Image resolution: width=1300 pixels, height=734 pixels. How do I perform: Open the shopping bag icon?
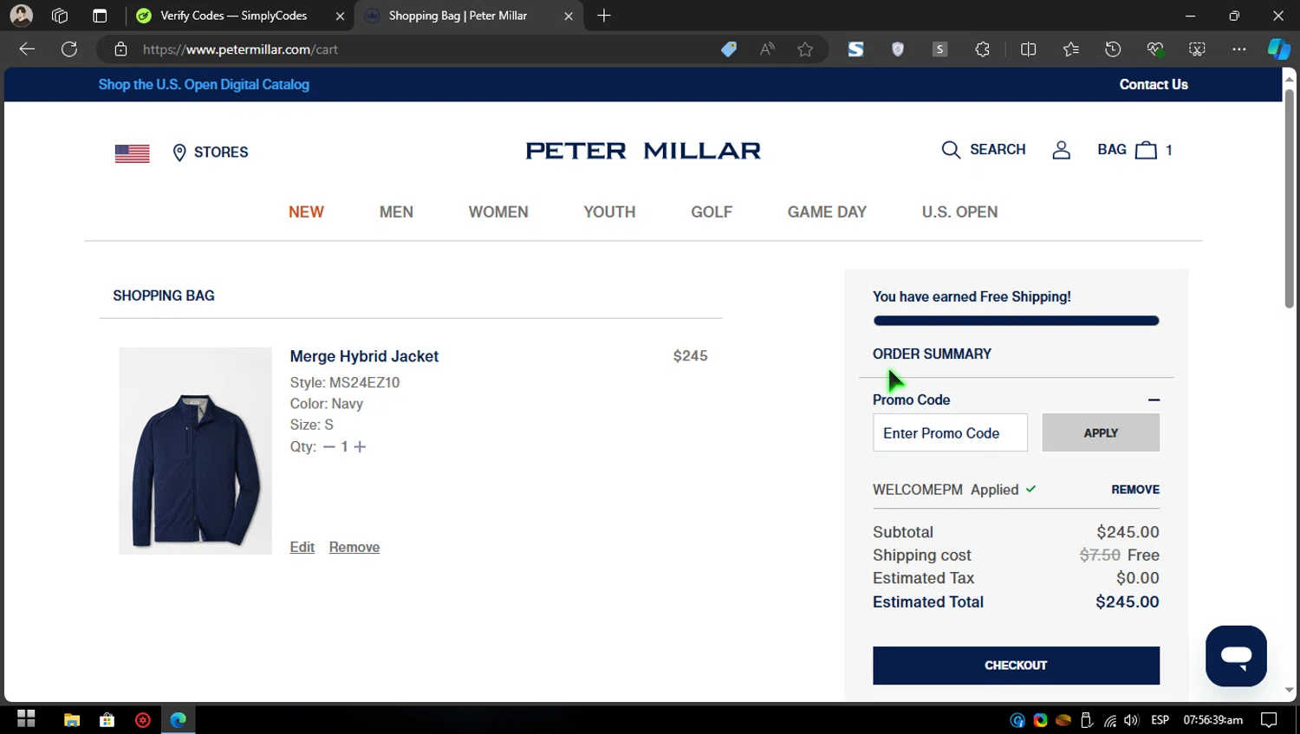click(x=1146, y=150)
